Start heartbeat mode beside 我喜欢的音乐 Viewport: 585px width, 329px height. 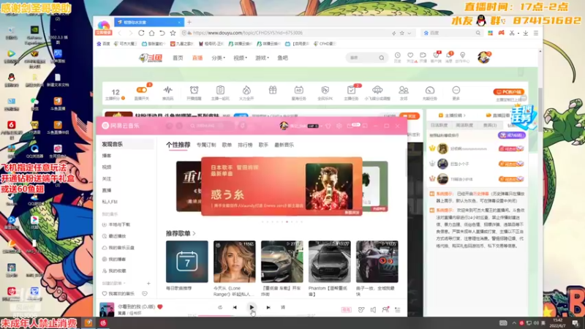(x=145, y=294)
